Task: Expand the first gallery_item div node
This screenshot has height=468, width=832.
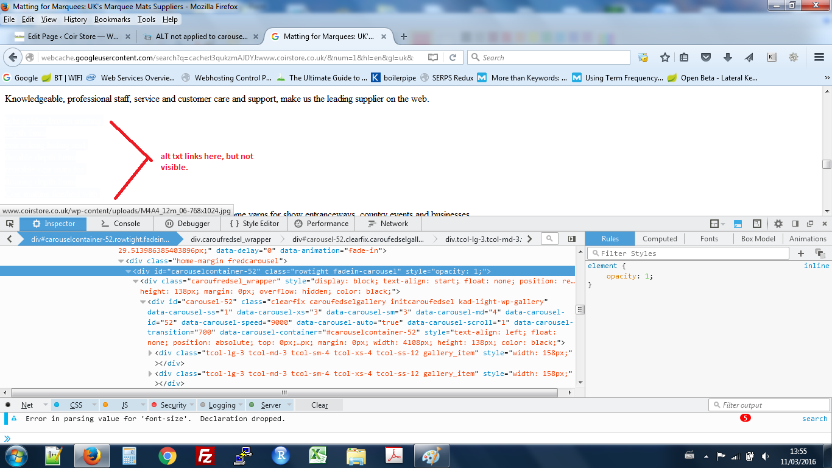Action: point(151,353)
